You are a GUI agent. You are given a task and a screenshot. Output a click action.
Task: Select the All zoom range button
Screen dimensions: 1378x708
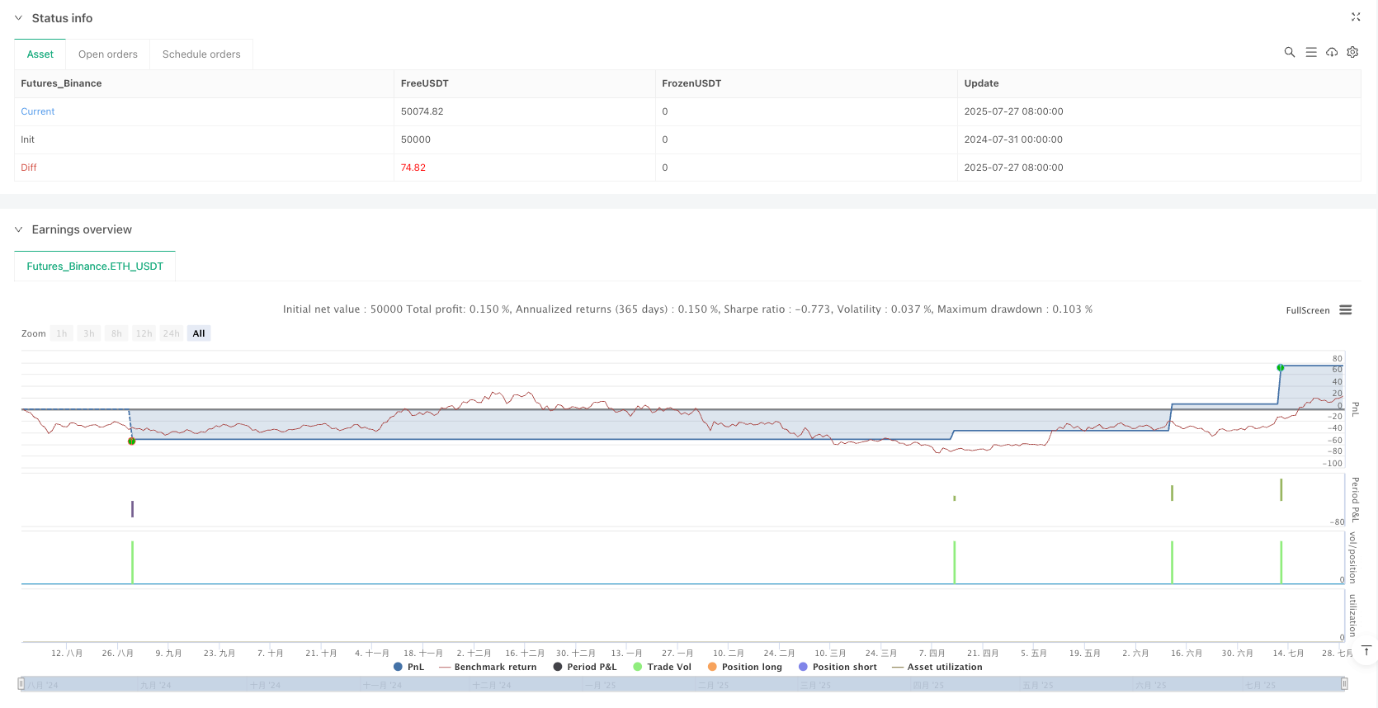click(199, 333)
